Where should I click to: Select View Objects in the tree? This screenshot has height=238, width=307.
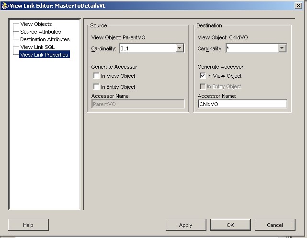[x=36, y=24]
